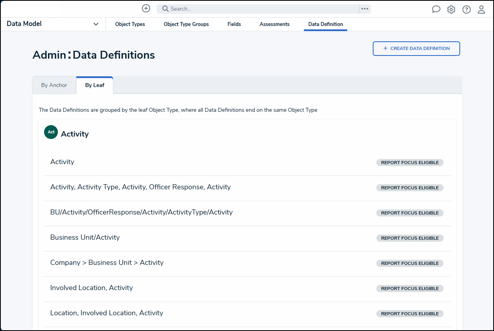The width and height of the screenshot is (494, 331).
Task: Click the help question mark icon
Action: click(466, 9)
